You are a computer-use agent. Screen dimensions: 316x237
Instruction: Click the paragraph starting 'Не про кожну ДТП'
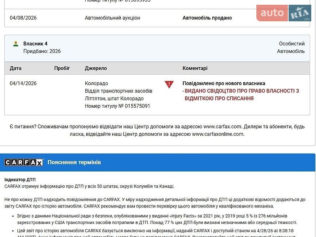coord(155,203)
